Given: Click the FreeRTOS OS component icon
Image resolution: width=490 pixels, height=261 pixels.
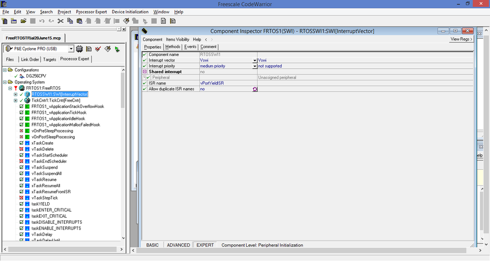Looking at the screenshot, I should pos(22,88).
